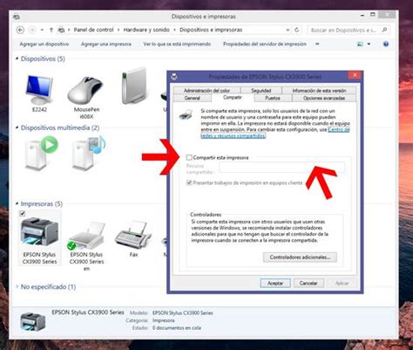Screen dimensions: 413x350
Task: Check Compartir esta impresora checkbox
Action: click(x=189, y=157)
